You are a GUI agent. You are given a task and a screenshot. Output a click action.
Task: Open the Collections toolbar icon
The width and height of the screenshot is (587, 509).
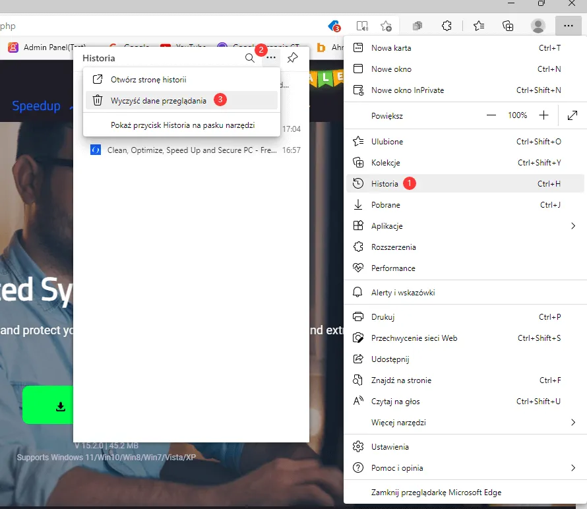[508, 26]
